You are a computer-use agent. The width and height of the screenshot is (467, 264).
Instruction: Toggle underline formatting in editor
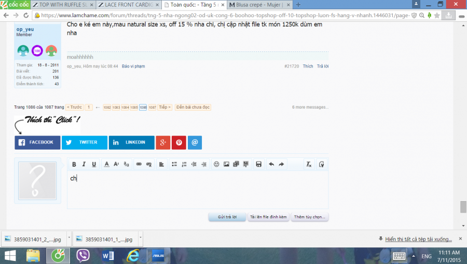[94, 164]
